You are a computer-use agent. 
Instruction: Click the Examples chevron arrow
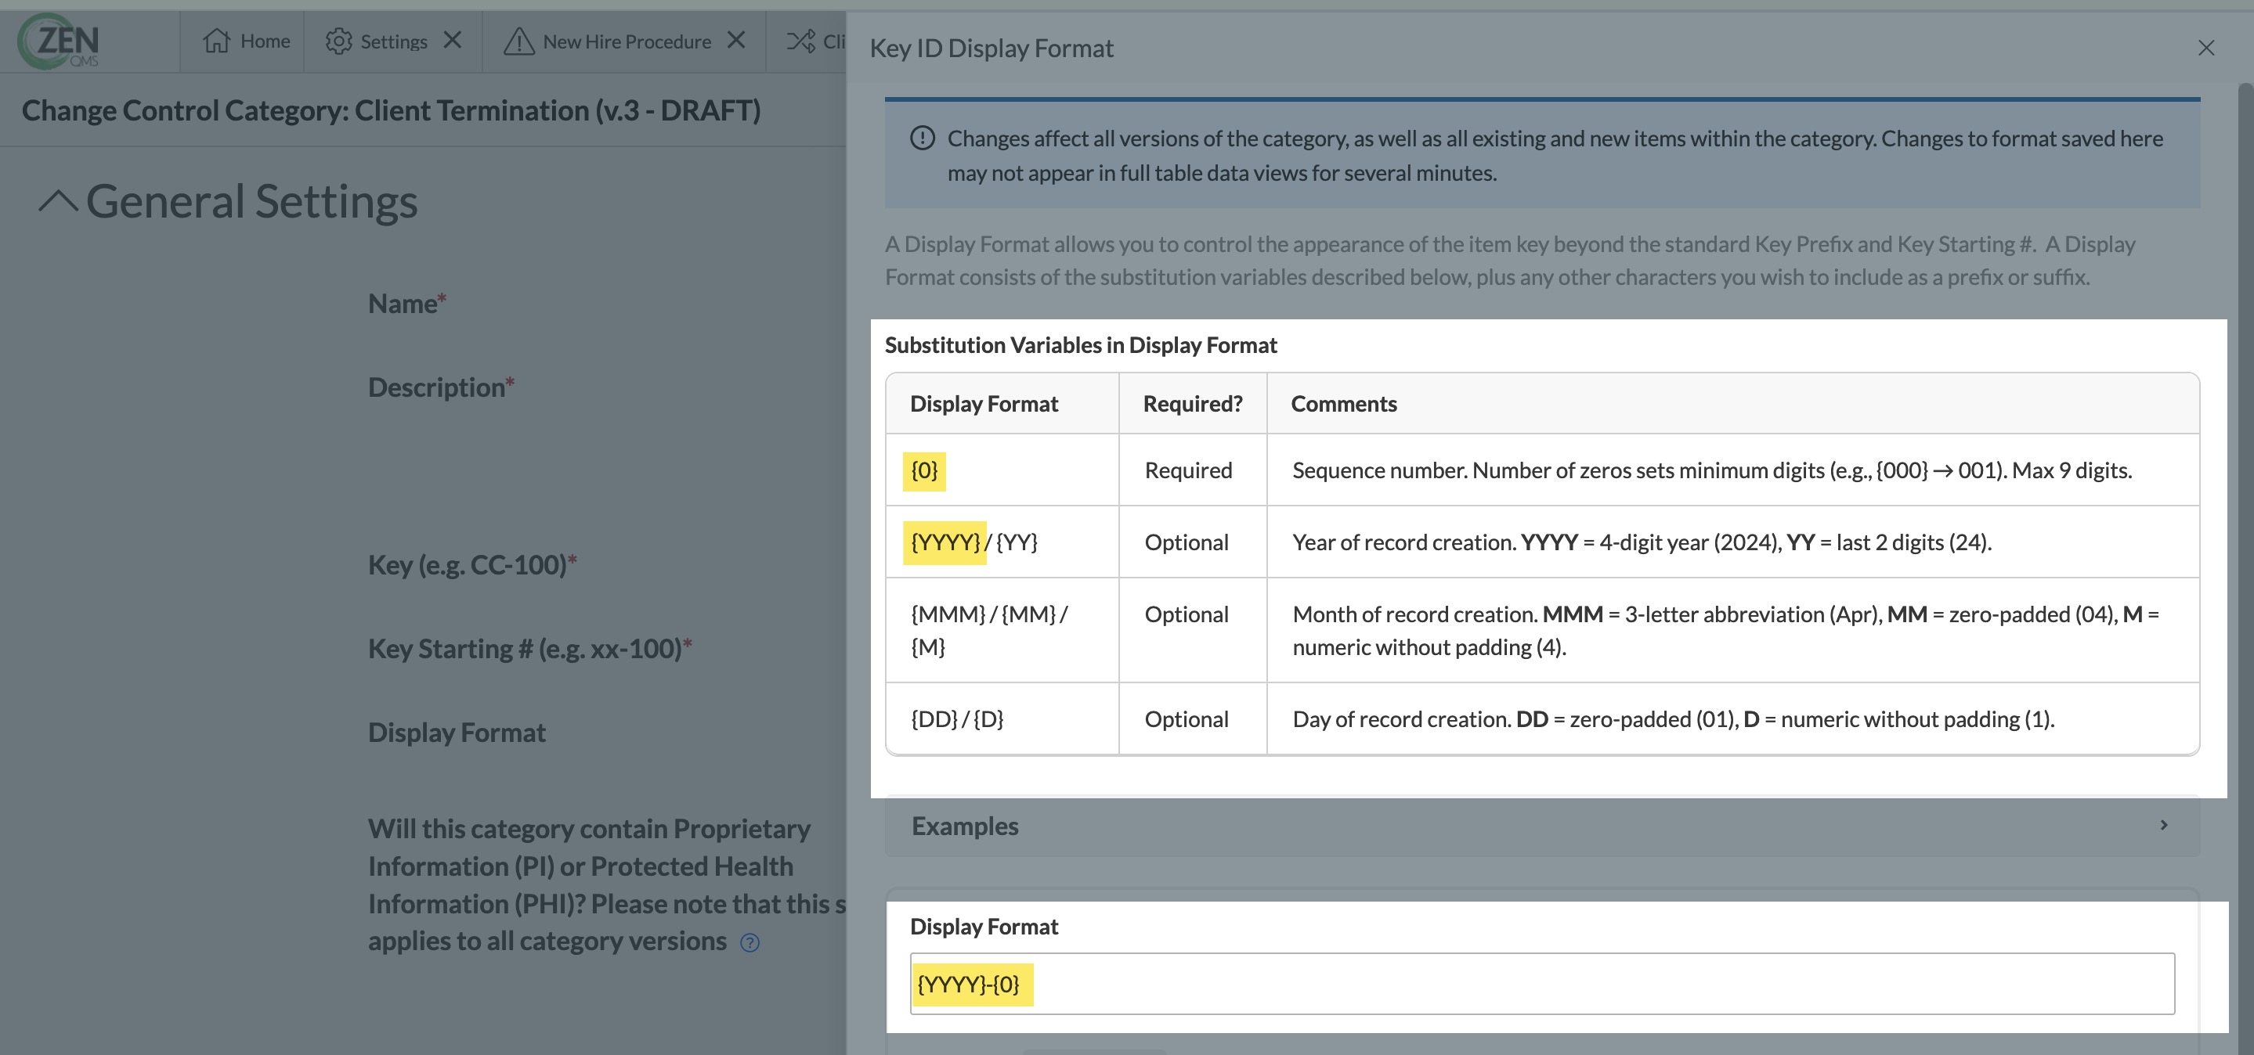2164,825
